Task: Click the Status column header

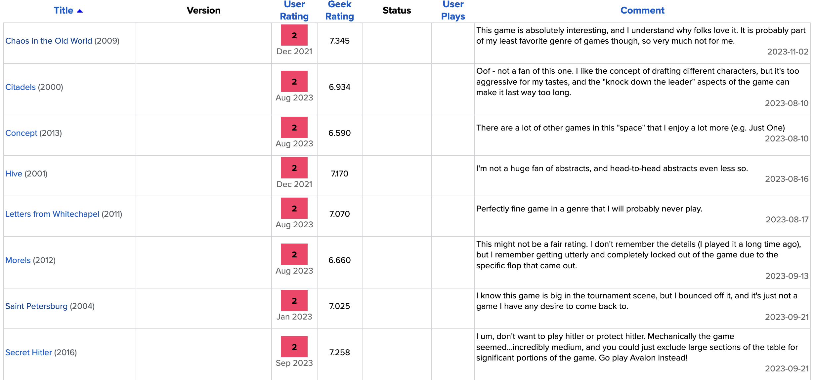Action: coord(397,11)
